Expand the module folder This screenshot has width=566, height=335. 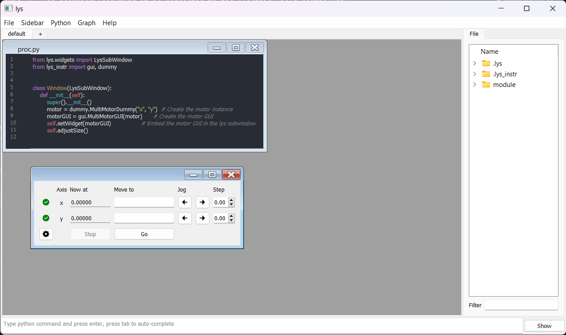coord(475,84)
